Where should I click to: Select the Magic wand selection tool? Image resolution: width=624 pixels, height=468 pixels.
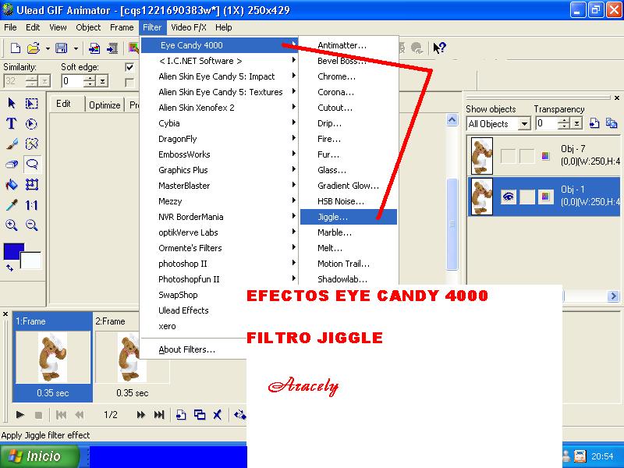point(32,144)
